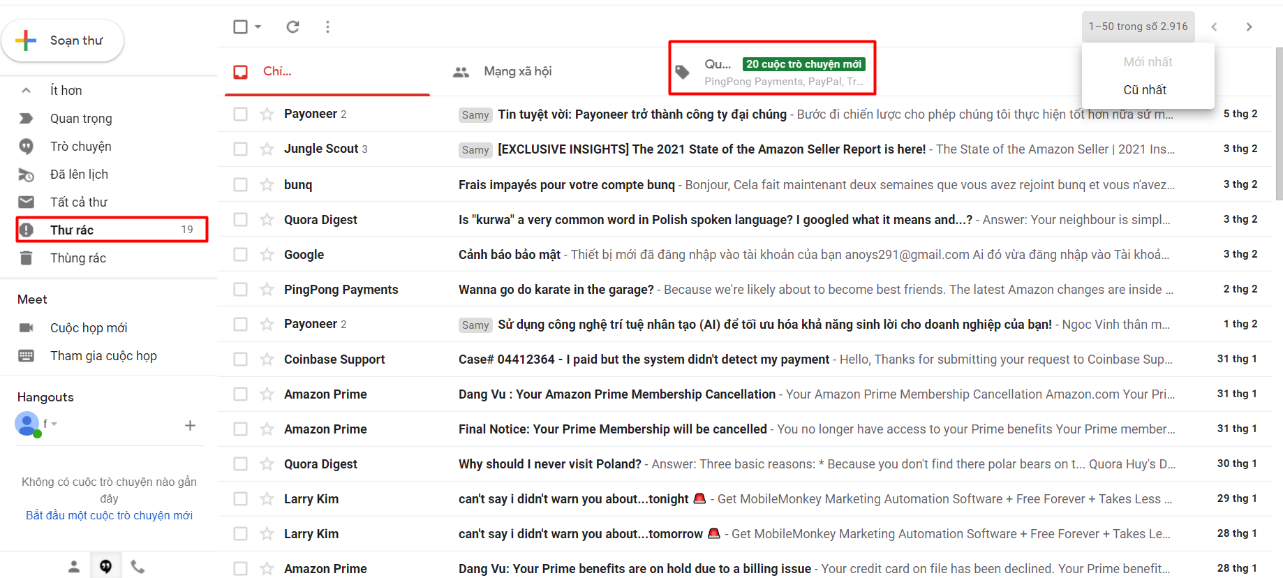The width and height of the screenshot is (1283, 578).
Task: Open the Thư rác spam folder
Action: tap(72, 230)
